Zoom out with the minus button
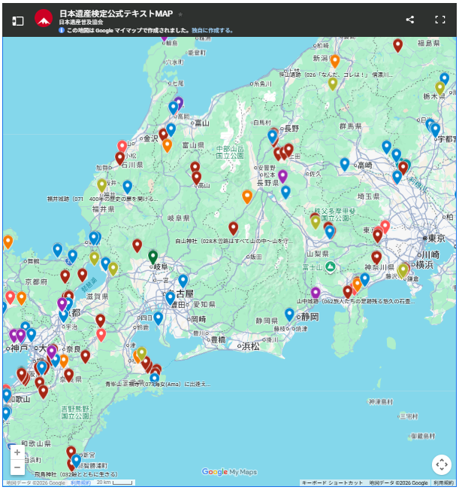 click(17, 467)
